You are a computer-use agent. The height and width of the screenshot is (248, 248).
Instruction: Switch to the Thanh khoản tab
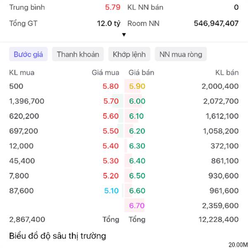[78, 54]
